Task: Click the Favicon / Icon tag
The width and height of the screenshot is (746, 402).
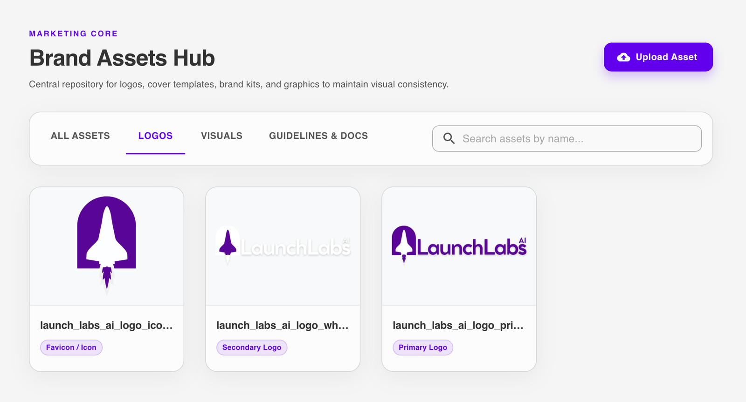Action: 71,347
